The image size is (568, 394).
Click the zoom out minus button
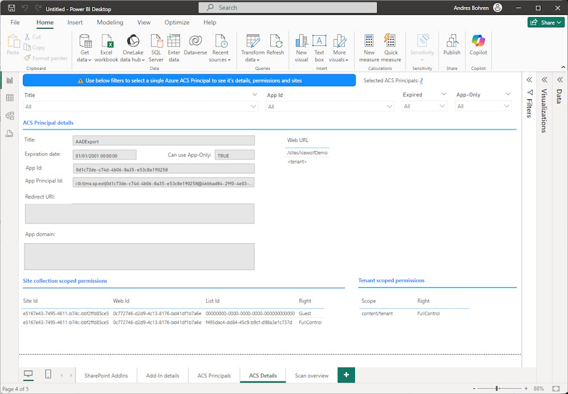(x=474, y=388)
